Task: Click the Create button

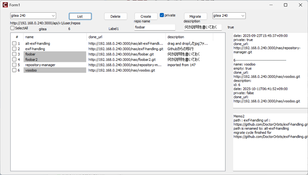Action: pyautogui.click(x=146, y=16)
